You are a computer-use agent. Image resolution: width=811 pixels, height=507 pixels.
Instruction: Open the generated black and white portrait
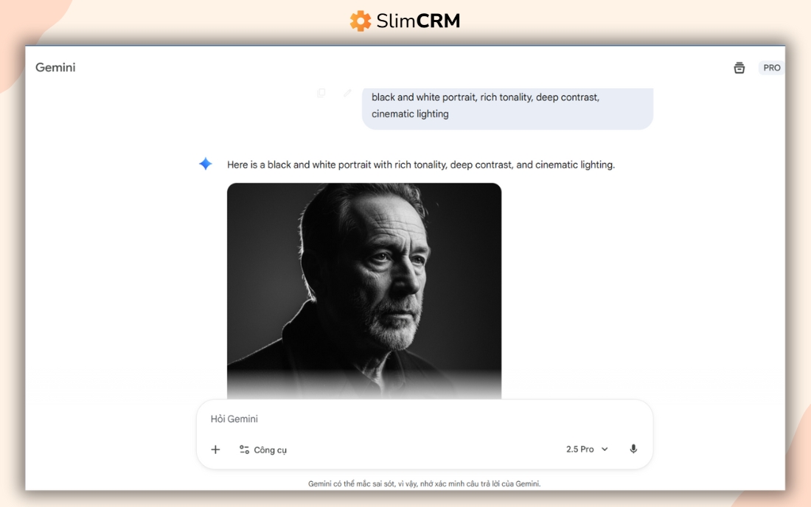364,290
